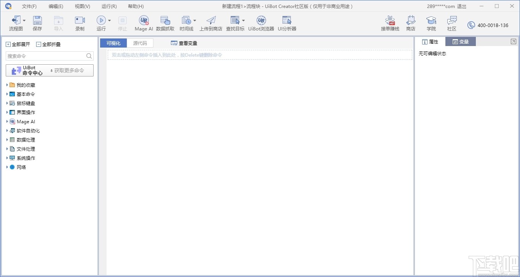Click the 上传到商店 upload icon
520x277 pixels.
[211, 21]
